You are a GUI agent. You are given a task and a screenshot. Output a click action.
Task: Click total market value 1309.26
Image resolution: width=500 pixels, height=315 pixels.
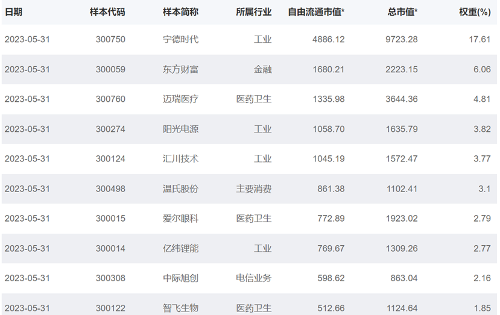click(402, 248)
